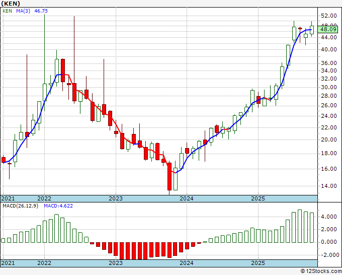Click the 52.00 price axis label
Screen dimensions: 342x275
[329, 16]
